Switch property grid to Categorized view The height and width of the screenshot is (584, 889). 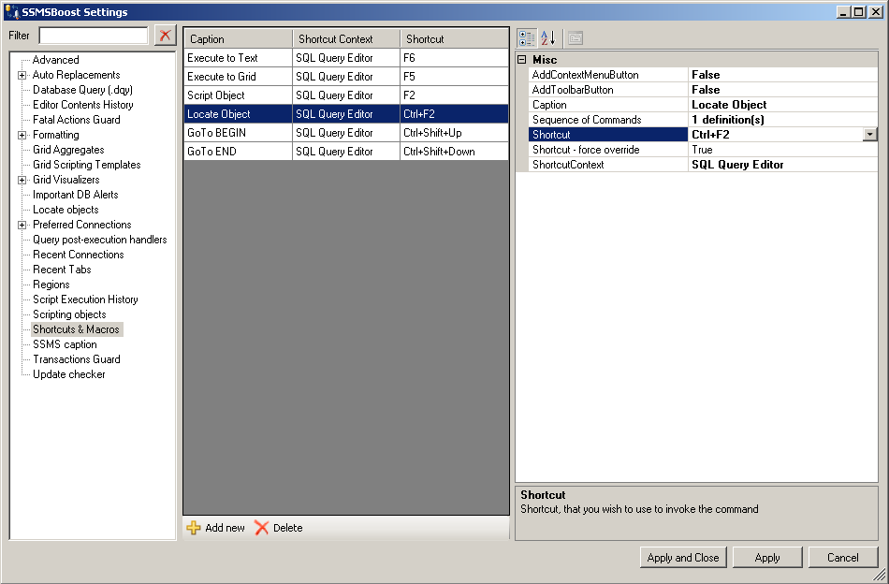click(x=526, y=38)
